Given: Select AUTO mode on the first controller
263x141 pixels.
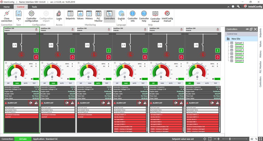Looking at the screenshot, I should (x=25, y=83).
